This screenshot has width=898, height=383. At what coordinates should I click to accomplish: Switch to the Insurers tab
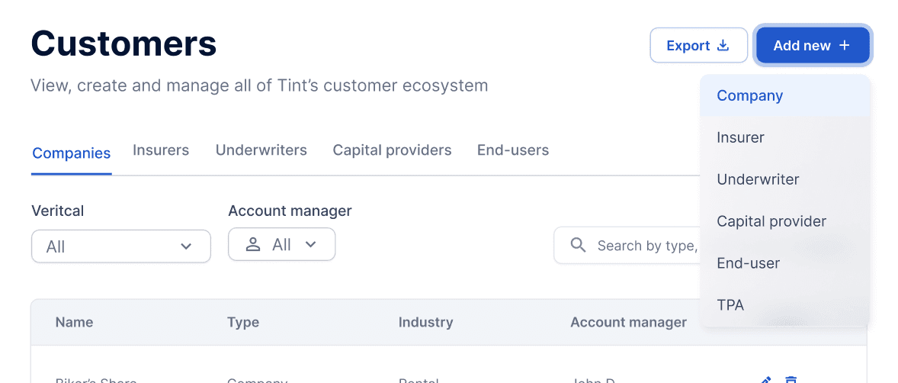click(161, 150)
